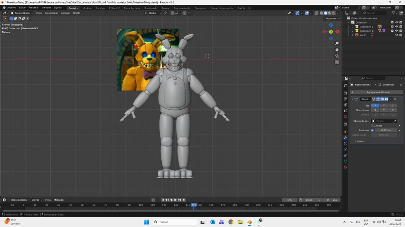Open Modo Objeto mode dropdown
Screen dimensions: 405x227
(22, 13)
